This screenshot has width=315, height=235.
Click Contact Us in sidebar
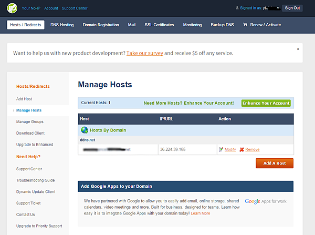[26, 214]
